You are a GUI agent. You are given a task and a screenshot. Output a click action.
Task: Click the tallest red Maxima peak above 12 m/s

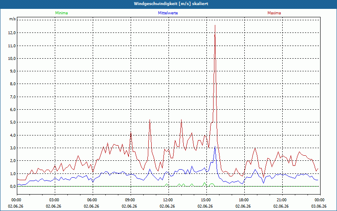coord(215,25)
